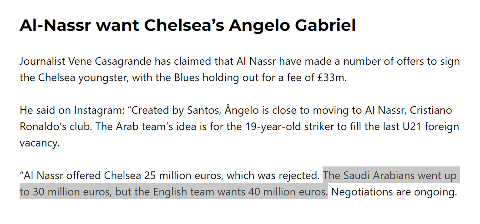Click the highlighted text "The Saudi Arabians went up"
This screenshot has height=224, width=480.
[x=390, y=175]
